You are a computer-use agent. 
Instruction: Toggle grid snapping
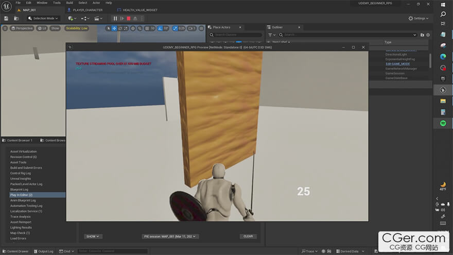pyautogui.click(x=147, y=28)
